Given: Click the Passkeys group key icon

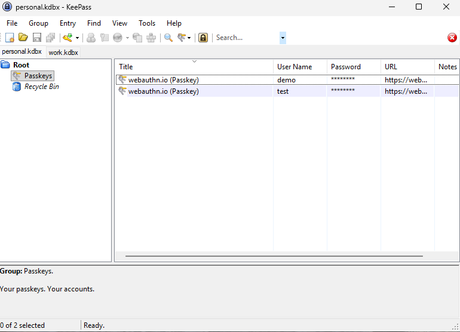Looking at the screenshot, I should pyautogui.click(x=17, y=76).
